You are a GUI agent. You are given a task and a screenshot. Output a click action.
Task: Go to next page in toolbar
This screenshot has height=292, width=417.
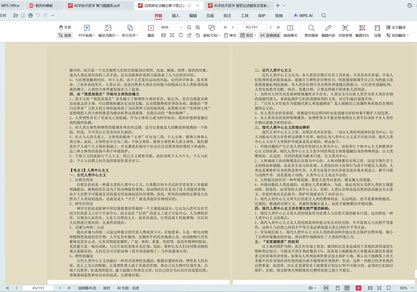pyautogui.click(x=270, y=27)
